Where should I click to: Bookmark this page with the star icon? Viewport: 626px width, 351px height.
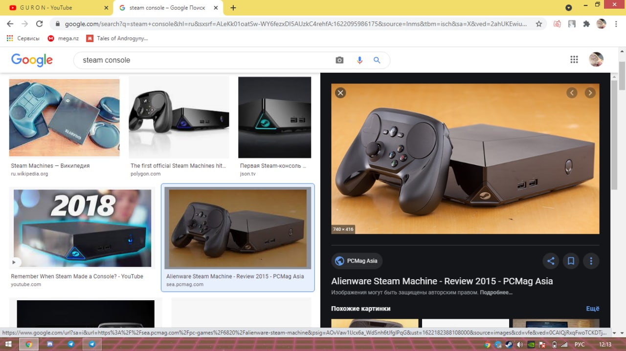click(x=539, y=23)
